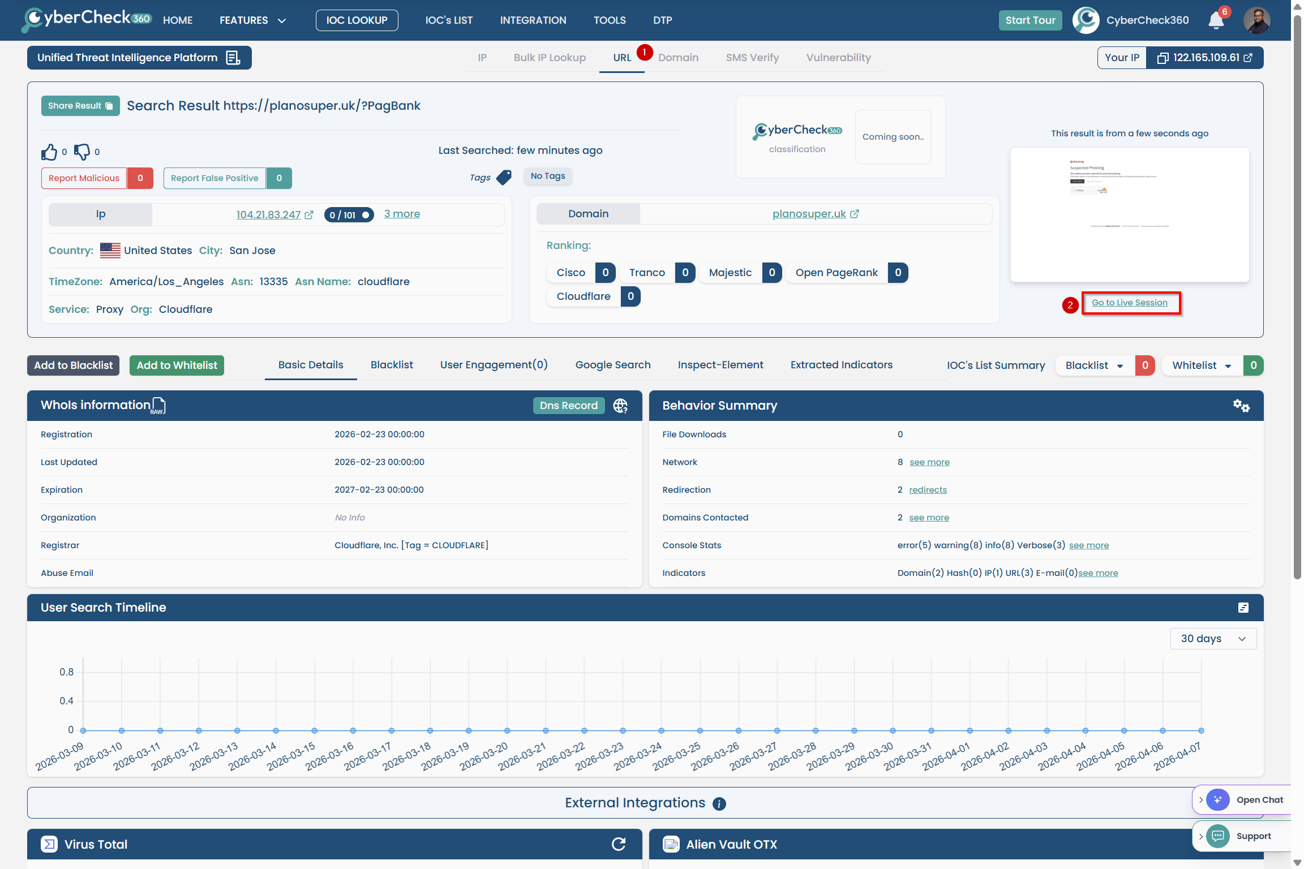Open Behavior Summary gears settings icon

pyautogui.click(x=1241, y=406)
